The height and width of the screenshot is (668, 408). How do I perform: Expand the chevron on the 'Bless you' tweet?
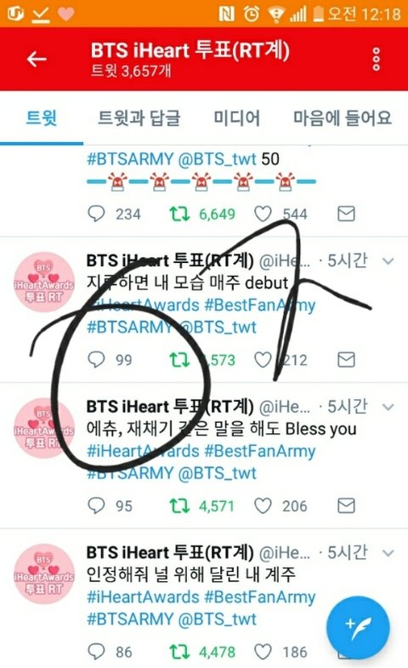point(388,407)
